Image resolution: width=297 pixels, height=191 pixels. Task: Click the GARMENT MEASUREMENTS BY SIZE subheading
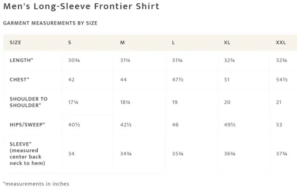tap(50, 23)
